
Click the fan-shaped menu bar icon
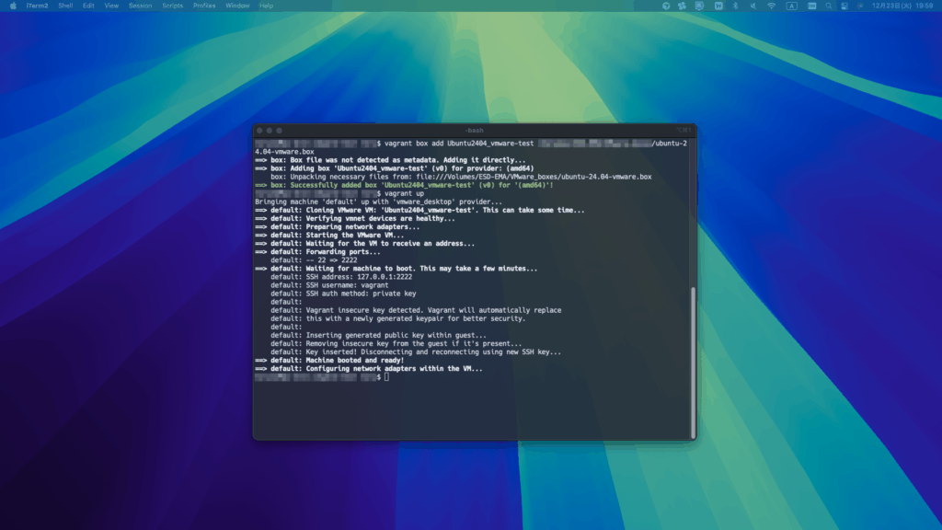coord(683,6)
